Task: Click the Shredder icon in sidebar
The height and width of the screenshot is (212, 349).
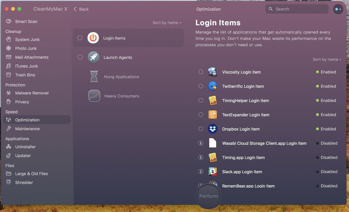Action: pos(9,182)
